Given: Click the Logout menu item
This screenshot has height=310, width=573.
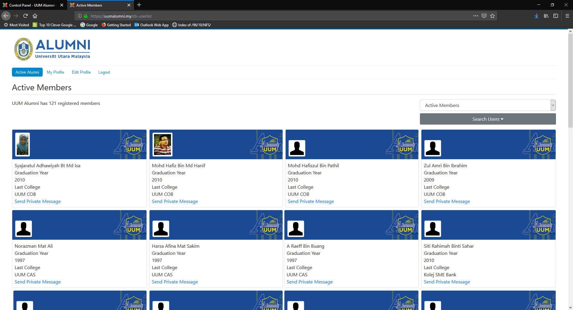Looking at the screenshot, I should pos(104,72).
